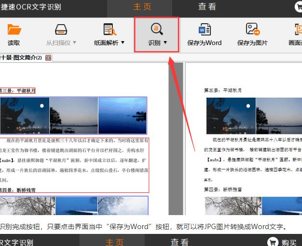Click the 第四景：断桥残雪 heading in result pane
This screenshot has height=246, width=302.
(223, 189)
